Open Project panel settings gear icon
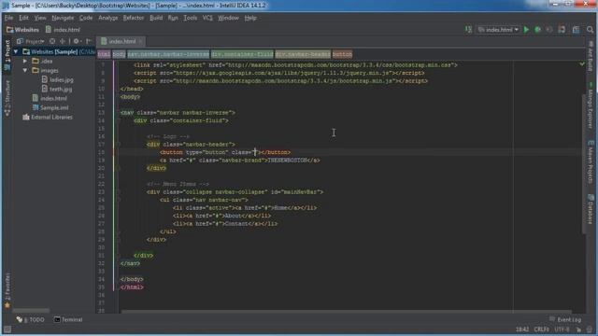The width and height of the screenshot is (598, 336). 77,41
